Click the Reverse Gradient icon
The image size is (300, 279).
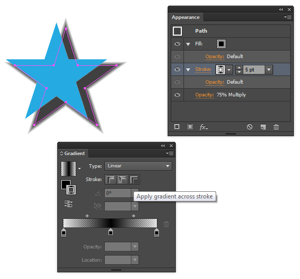coord(68,204)
